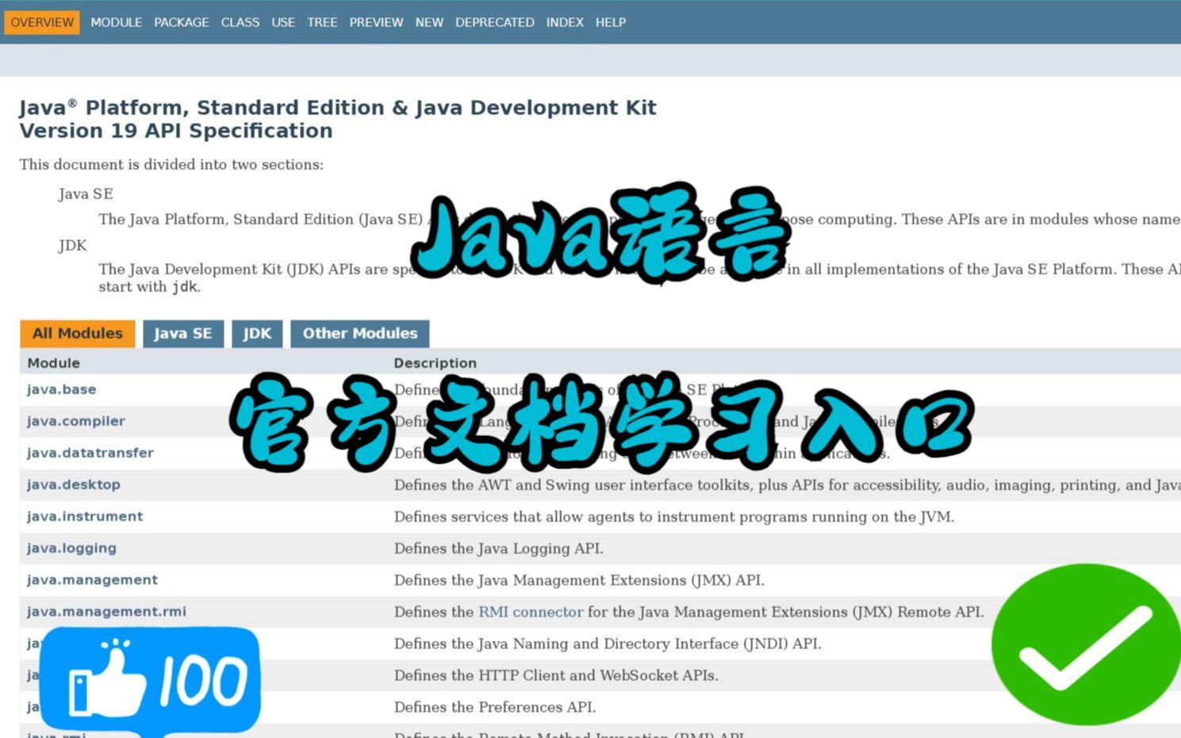1181x738 pixels.
Task: Follow the RMI connector hyperlink
Action: pos(531,612)
